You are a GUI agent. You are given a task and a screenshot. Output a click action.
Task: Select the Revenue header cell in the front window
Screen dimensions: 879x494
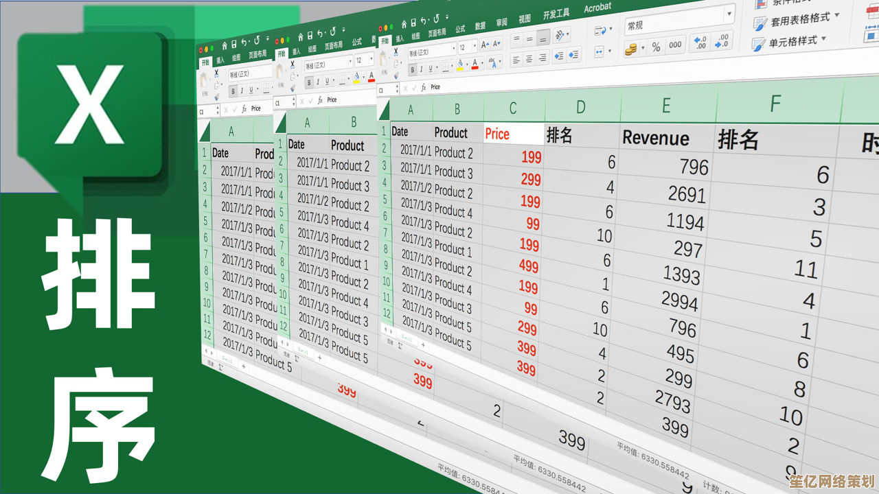(x=666, y=137)
